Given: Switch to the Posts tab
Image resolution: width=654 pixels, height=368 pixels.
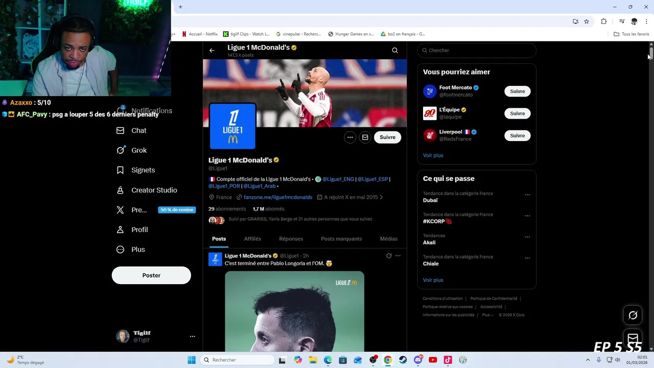Looking at the screenshot, I should coord(219,239).
